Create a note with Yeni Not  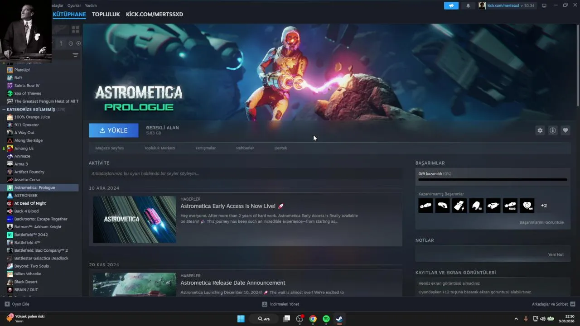click(x=556, y=254)
